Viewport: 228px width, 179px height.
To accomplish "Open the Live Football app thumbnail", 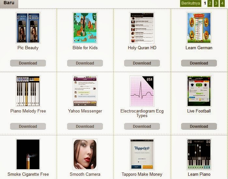I will click(x=199, y=91).
